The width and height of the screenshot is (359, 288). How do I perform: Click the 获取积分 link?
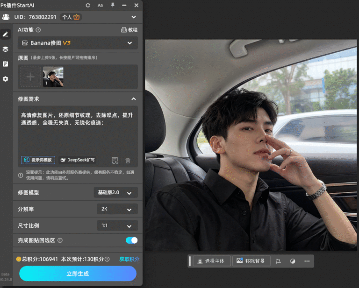(x=129, y=259)
